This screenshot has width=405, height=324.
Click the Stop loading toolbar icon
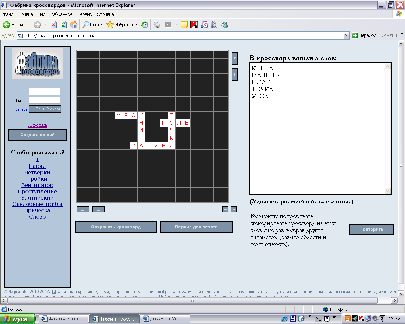(53, 25)
